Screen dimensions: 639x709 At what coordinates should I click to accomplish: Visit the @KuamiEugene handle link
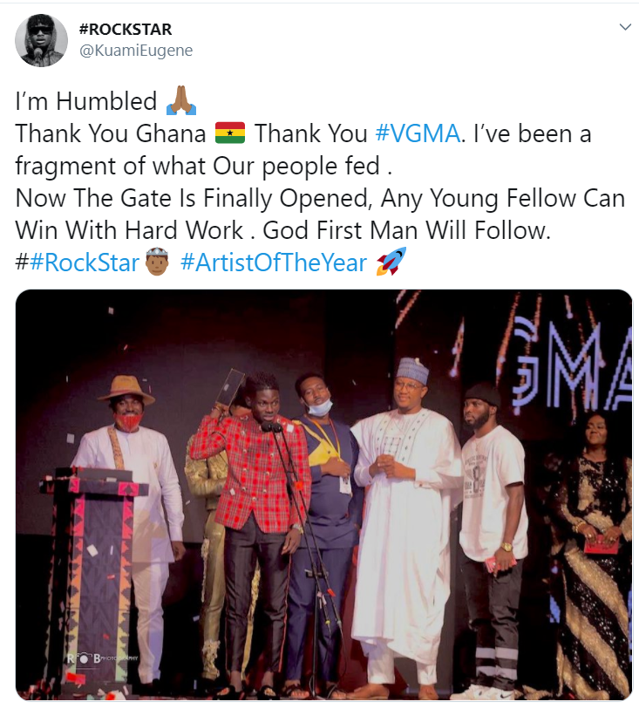(x=136, y=51)
